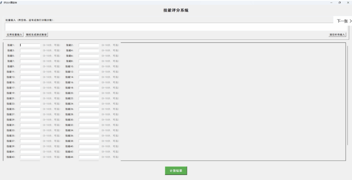Select the 技能42 score field
Screen dimensions: 352x180
[89, 152]
